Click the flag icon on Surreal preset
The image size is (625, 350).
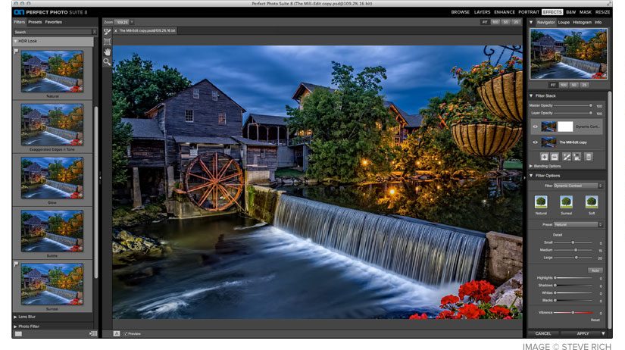16,264
